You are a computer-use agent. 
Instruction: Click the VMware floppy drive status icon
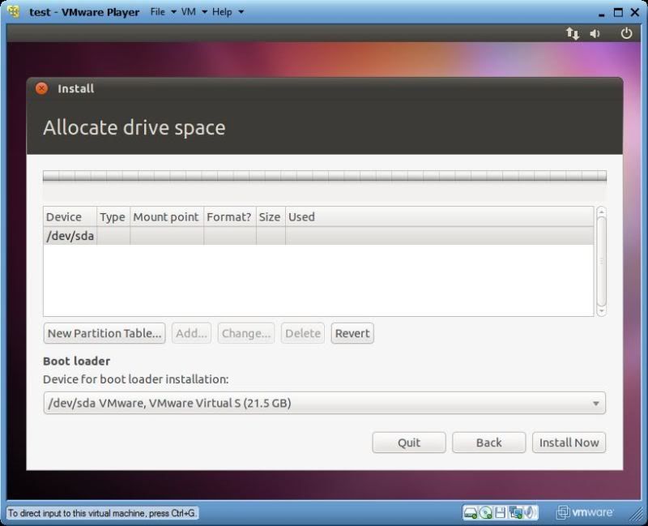tap(500, 513)
